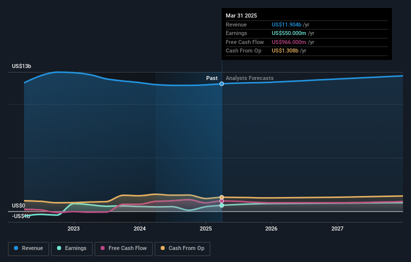Image resolution: width=411 pixels, height=262 pixels.
Task: Toggle the Cash From Op legend button
Action: tap(182, 248)
